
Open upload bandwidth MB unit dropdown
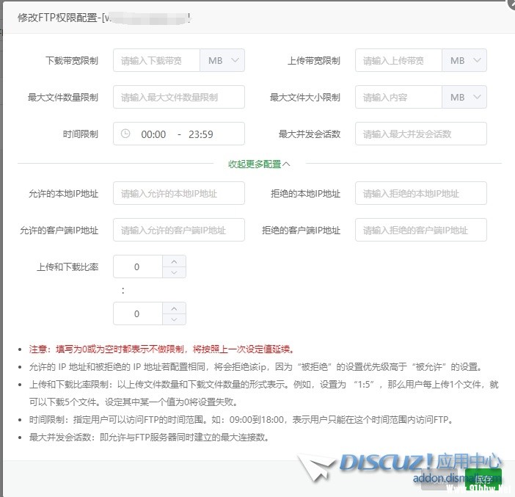coord(464,61)
